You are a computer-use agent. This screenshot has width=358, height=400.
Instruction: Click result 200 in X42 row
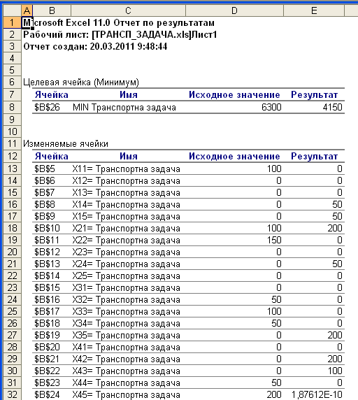point(335,359)
